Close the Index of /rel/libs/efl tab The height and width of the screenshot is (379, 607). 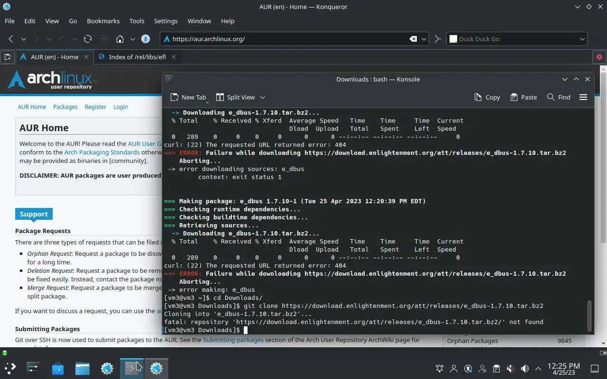tap(174, 57)
